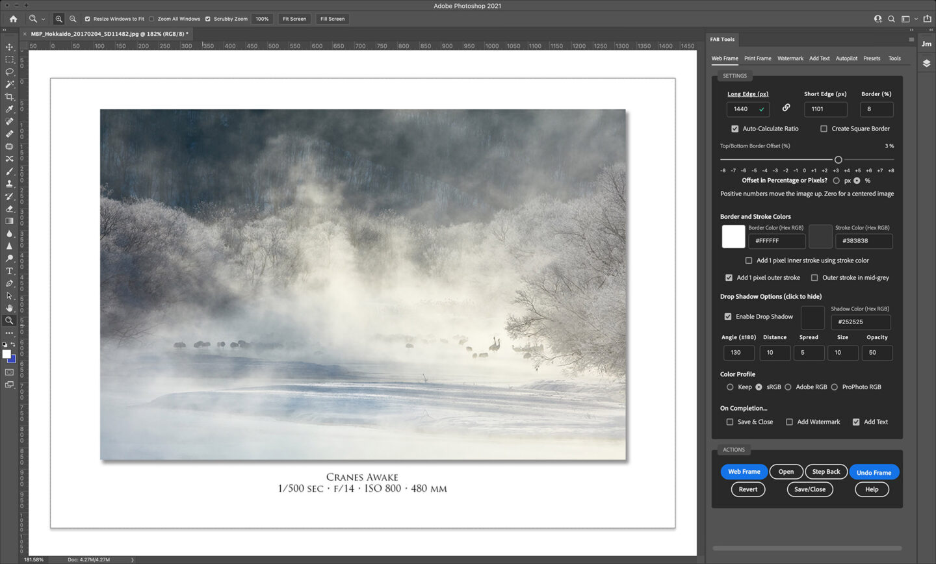Image resolution: width=936 pixels, height=564 pixels.
Task: Click the white Border Color swatch
Action: [x=733, y=237]
